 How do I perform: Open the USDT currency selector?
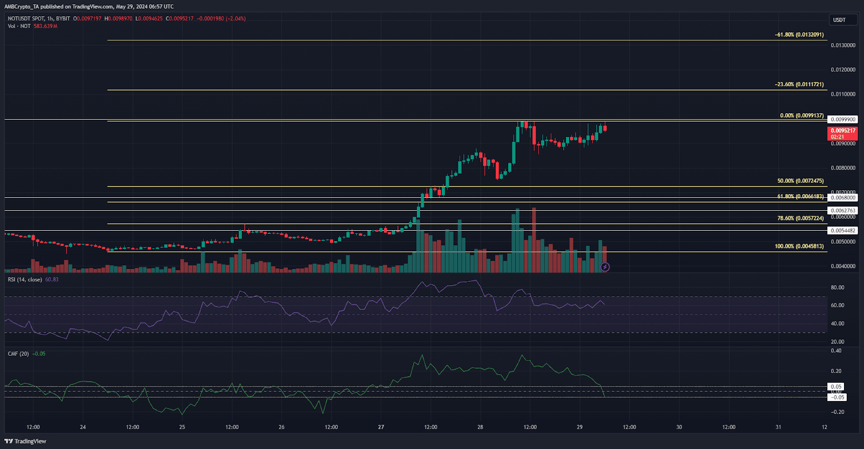pyautogui.click(x=842, y=20)
